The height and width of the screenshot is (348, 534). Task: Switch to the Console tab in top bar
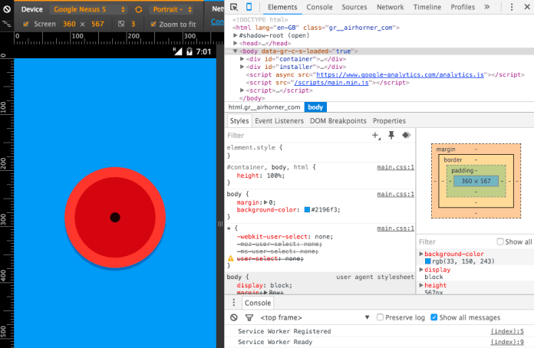(319, 7)
